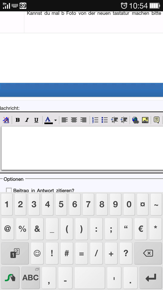Tap the hyphen key
The image size is (163, 290).
coord(65,278)
